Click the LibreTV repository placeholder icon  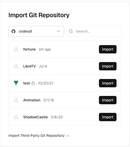[x=16, y=66]
